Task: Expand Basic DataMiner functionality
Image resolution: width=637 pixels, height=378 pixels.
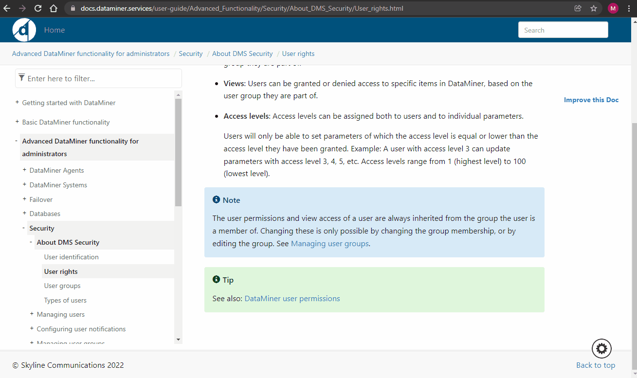Action: coord(18,122)
